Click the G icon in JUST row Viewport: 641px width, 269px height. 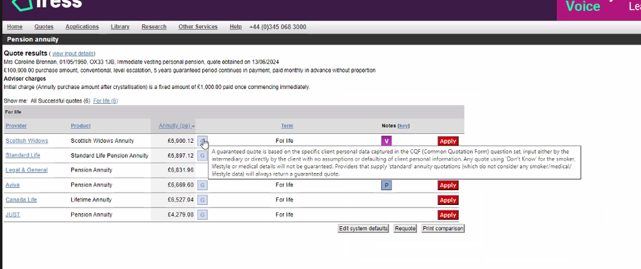coord(202,215)
